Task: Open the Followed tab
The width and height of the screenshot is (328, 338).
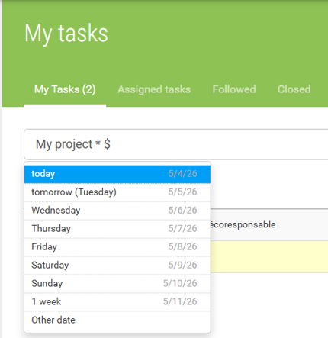Action: pyautogui.click(x=234, y=89)
